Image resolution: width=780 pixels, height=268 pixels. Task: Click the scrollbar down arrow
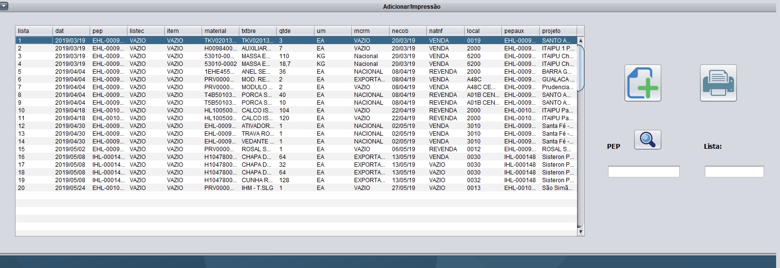coord(581,232)
